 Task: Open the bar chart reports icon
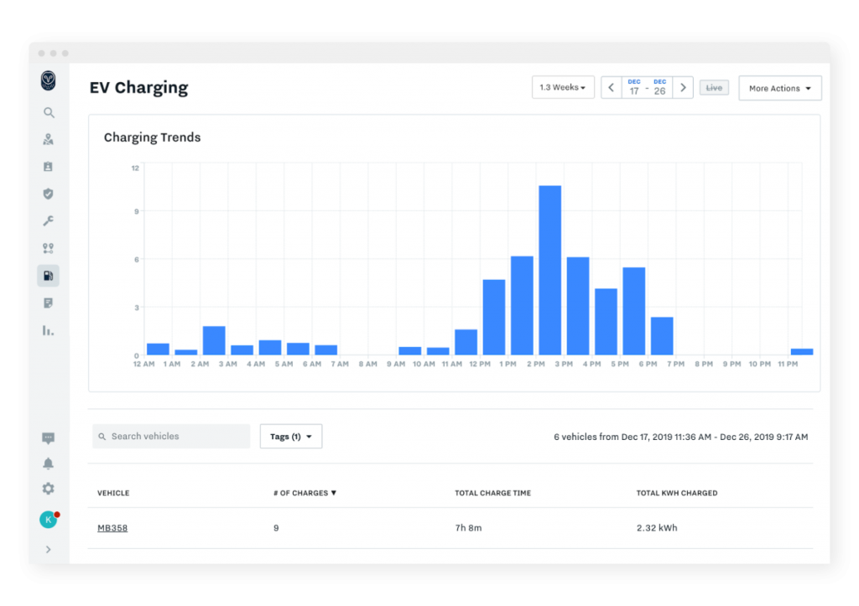tap(49, 330)
